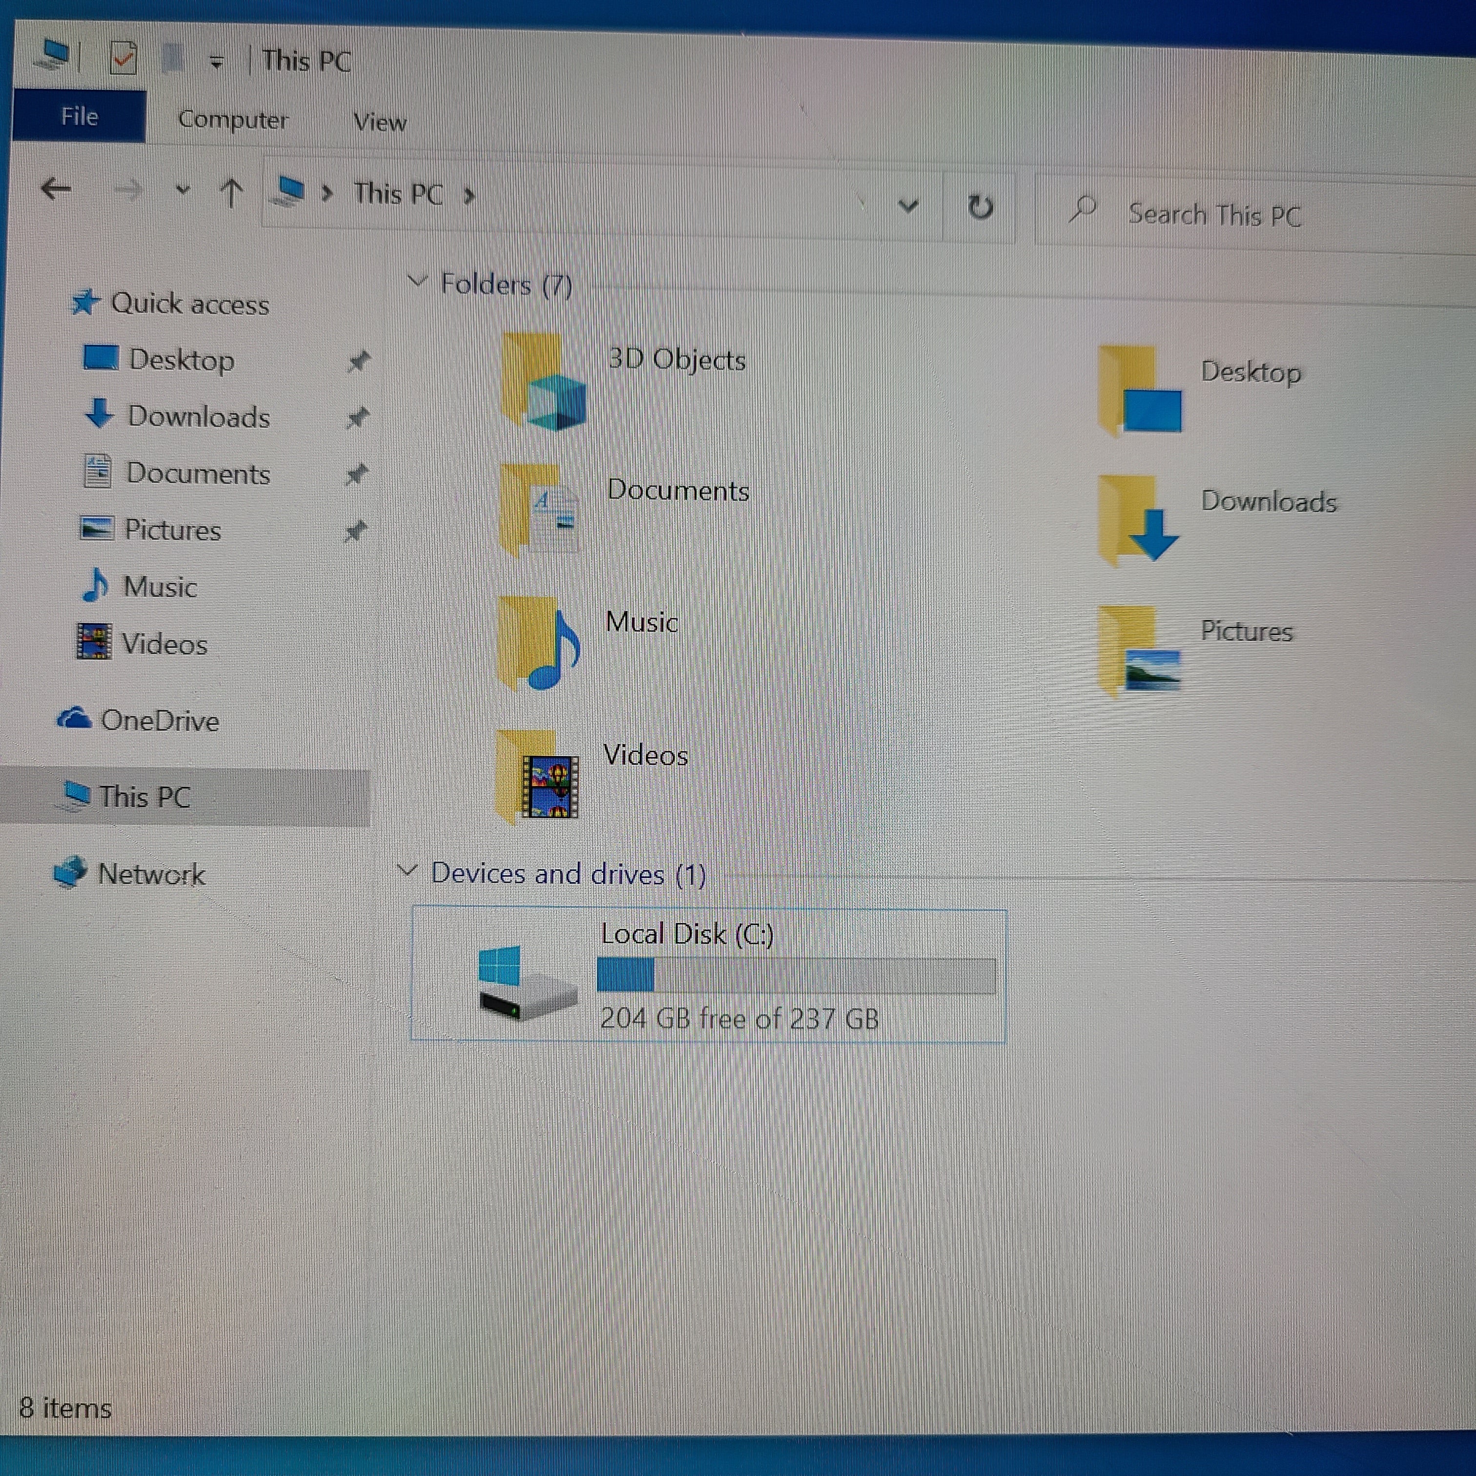The height and width of the screenshot is (1476, 1476).
Task: Open the 3D Objects folder icon
Action: point(543,382)
